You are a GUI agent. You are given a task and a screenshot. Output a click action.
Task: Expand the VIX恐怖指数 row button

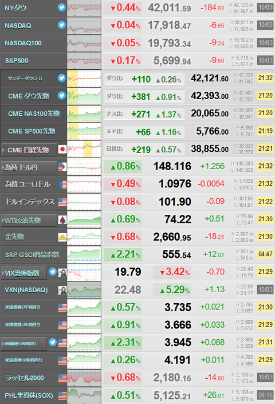click(x=24, y=273)
